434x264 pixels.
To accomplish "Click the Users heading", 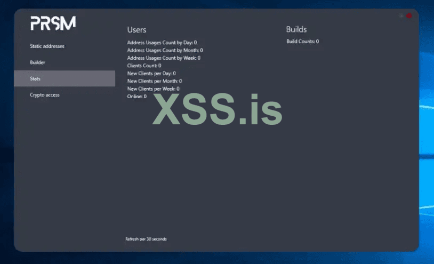I will click(x=136, y=30).
